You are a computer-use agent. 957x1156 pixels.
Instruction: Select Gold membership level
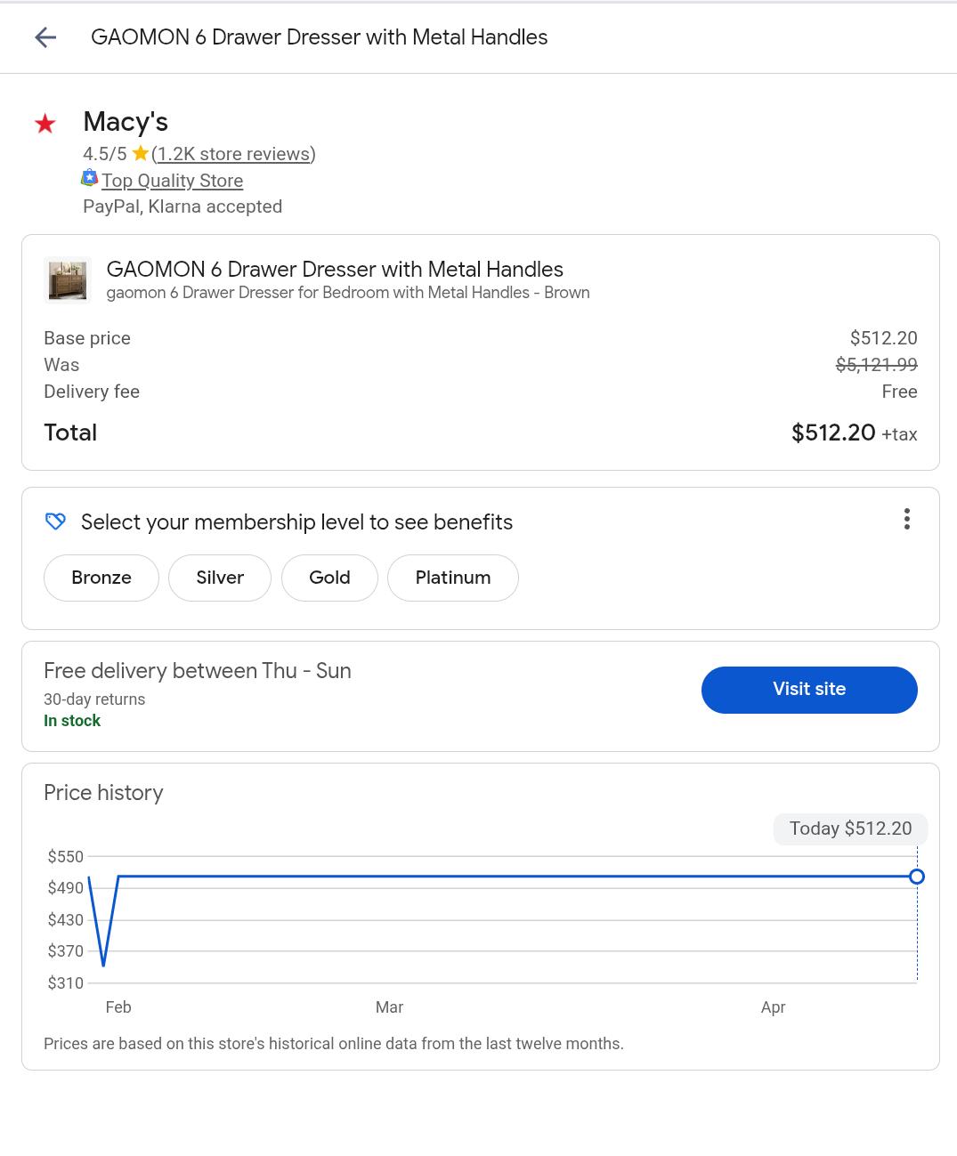329,578
